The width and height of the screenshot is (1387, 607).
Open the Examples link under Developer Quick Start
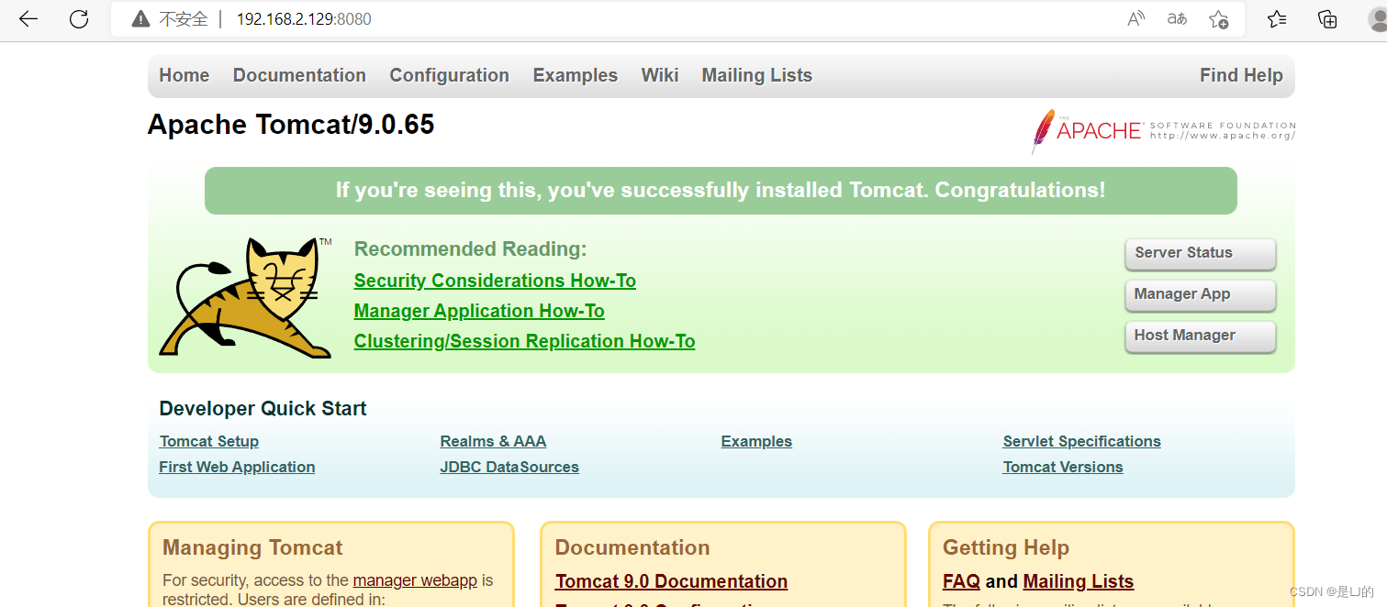756,441
